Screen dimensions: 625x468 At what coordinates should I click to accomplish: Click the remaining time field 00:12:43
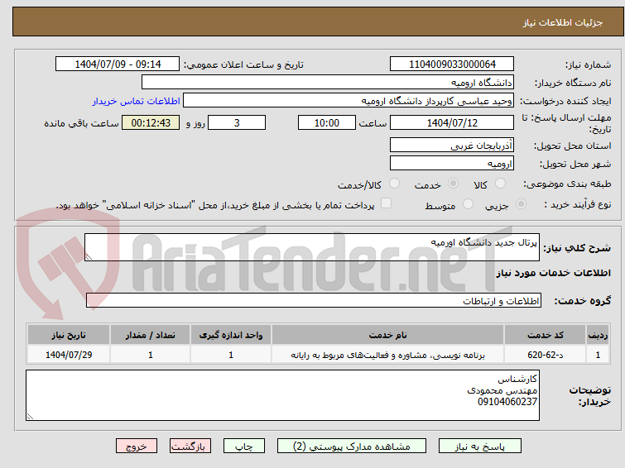pyautogui.click(x=151, y=122)
